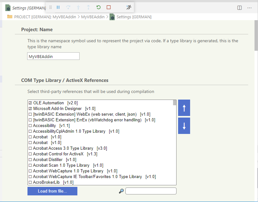The width and height of the screenshot is (258, 202).
Task: Stop debugging with the red square
Action: (x=109, y=7)
